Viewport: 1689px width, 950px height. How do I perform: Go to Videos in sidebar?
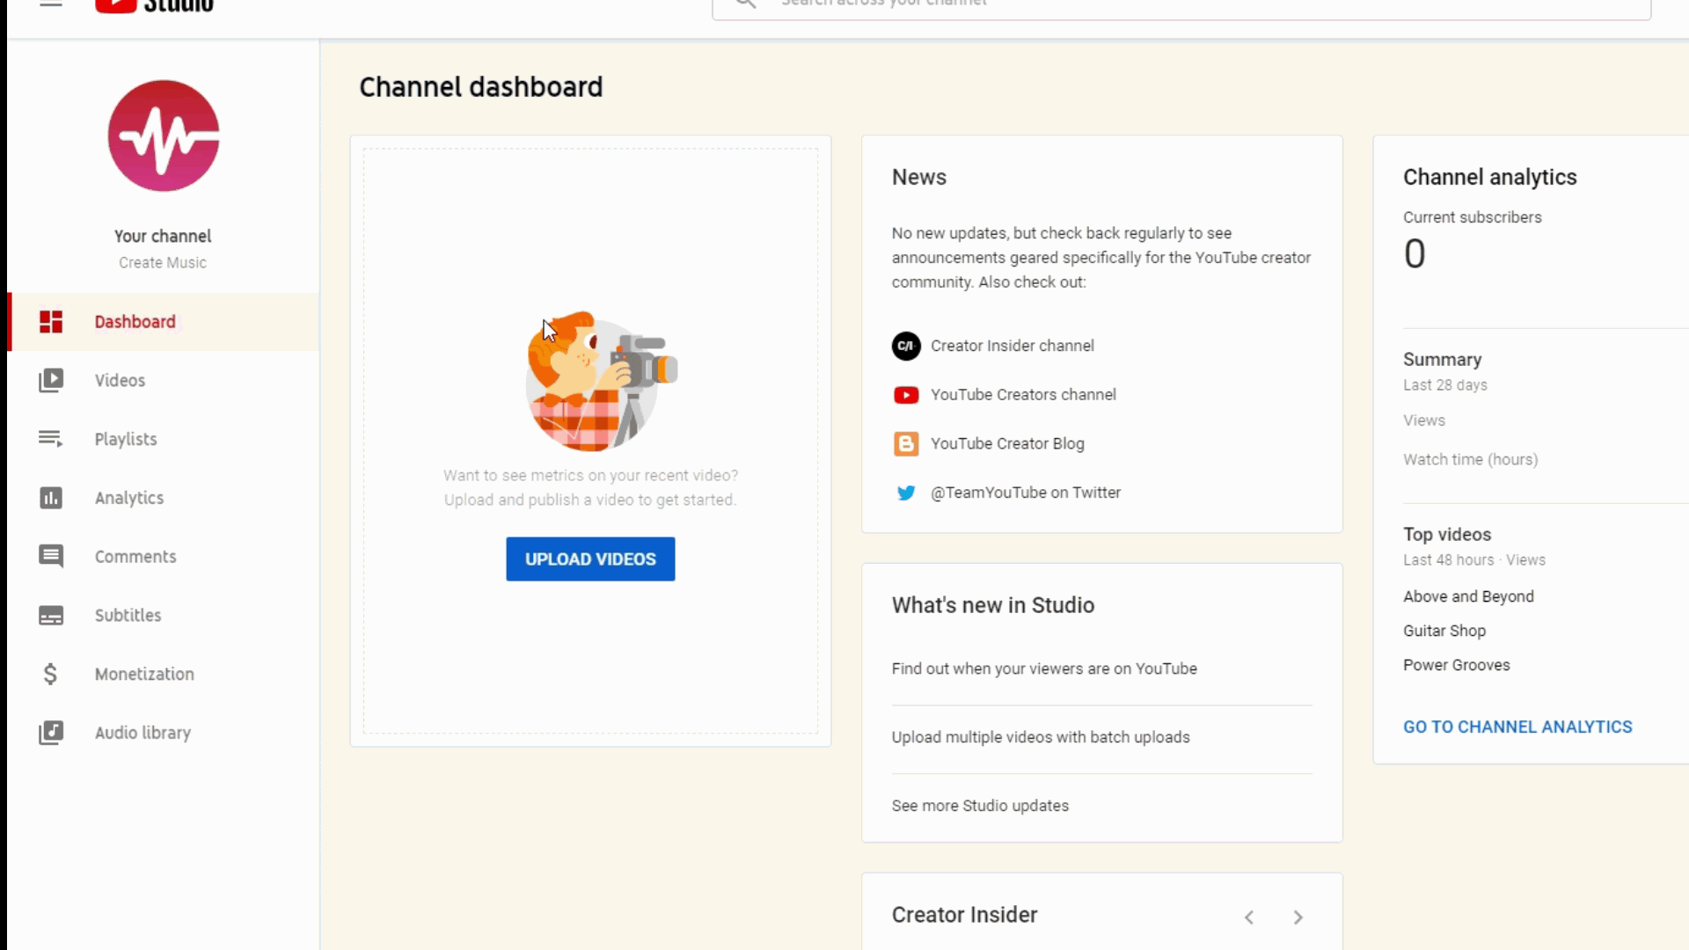click(164, 381)
